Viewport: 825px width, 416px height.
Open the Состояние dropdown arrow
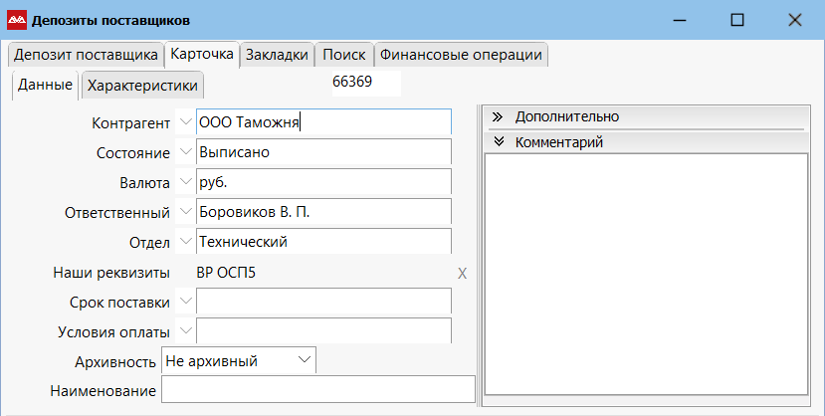point(185,153)
